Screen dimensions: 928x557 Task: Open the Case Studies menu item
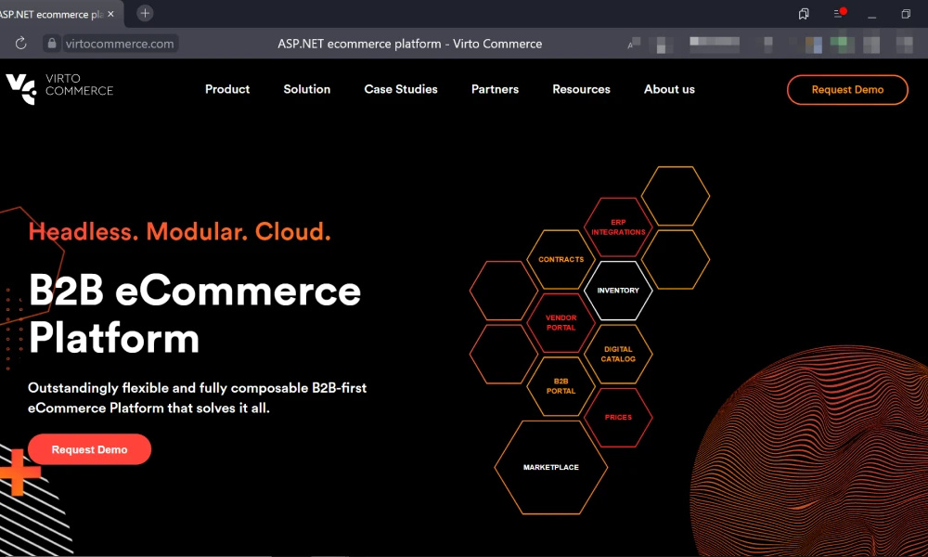pyautogui.click(x=401, y=89)
